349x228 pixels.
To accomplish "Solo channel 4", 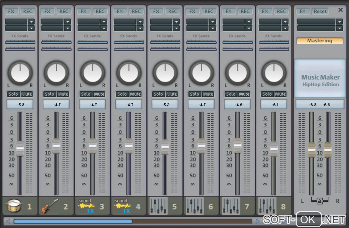I will 122,94.
